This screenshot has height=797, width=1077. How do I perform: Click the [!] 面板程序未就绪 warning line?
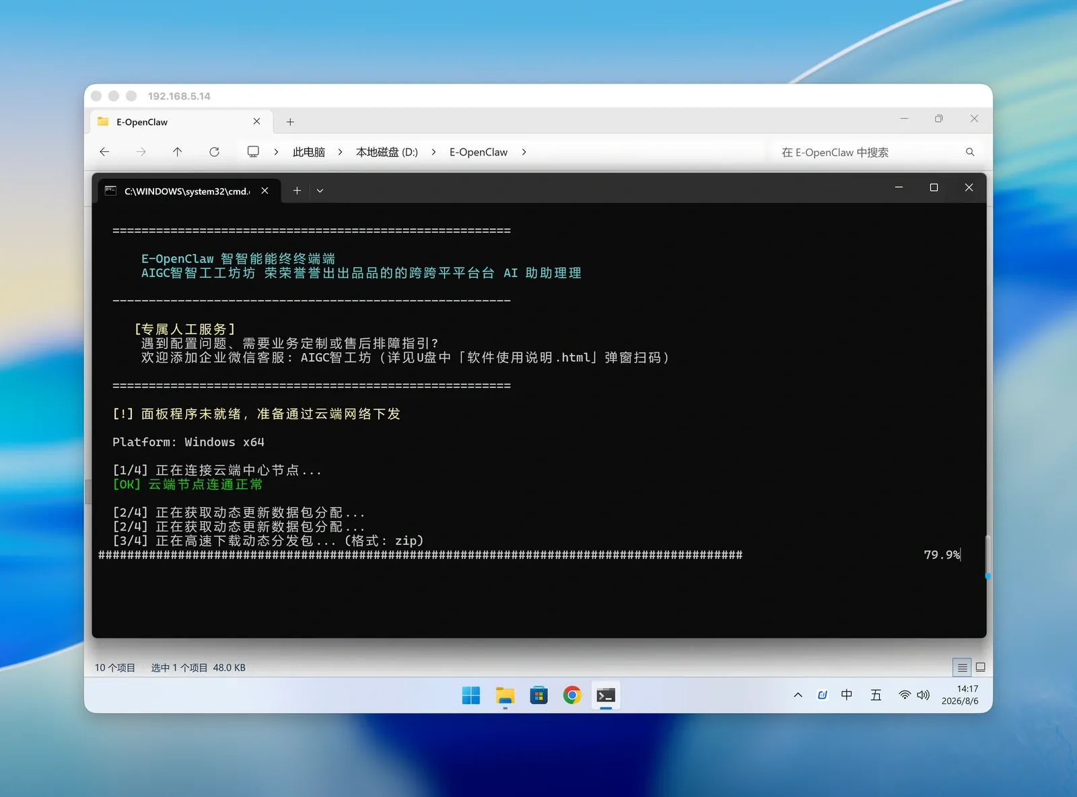[x=256, y=414]
